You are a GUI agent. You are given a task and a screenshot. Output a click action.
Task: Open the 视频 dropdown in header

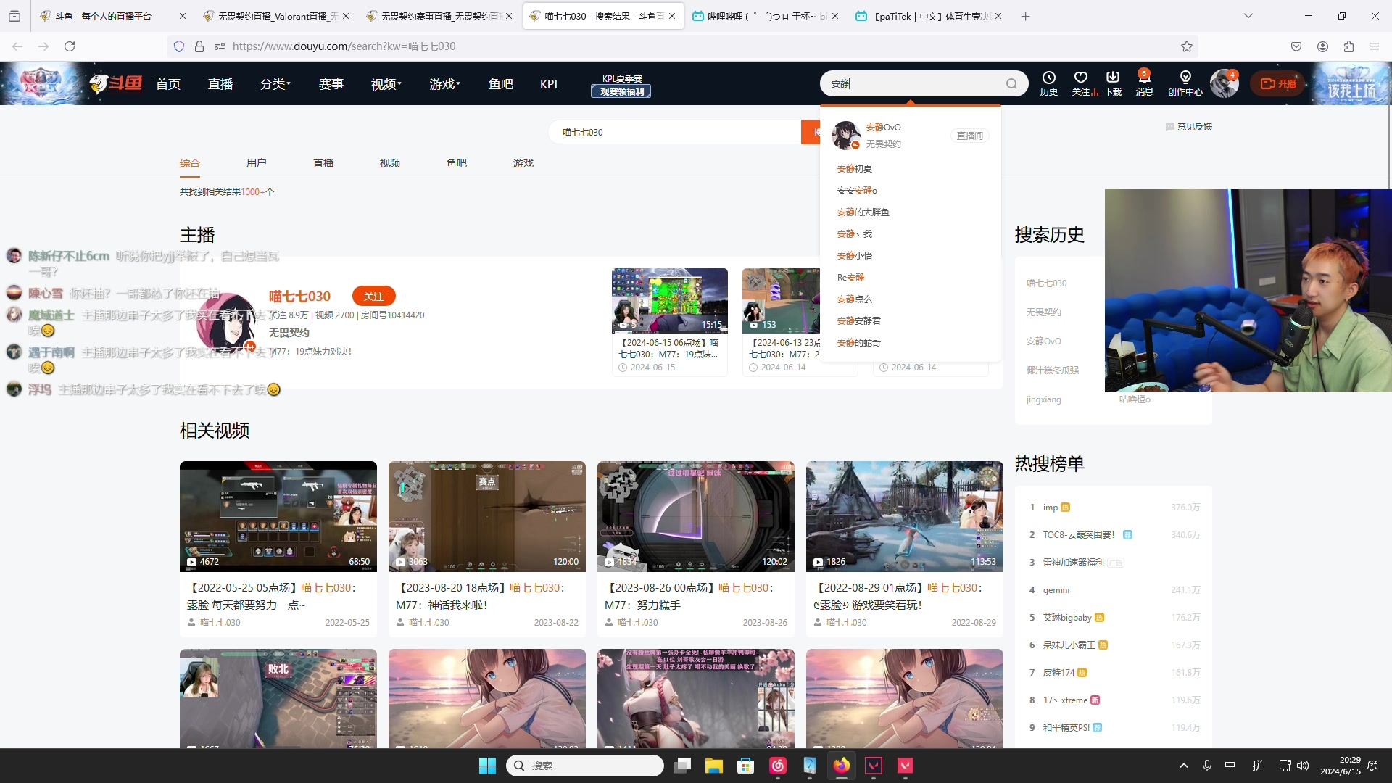pos(386,84)
